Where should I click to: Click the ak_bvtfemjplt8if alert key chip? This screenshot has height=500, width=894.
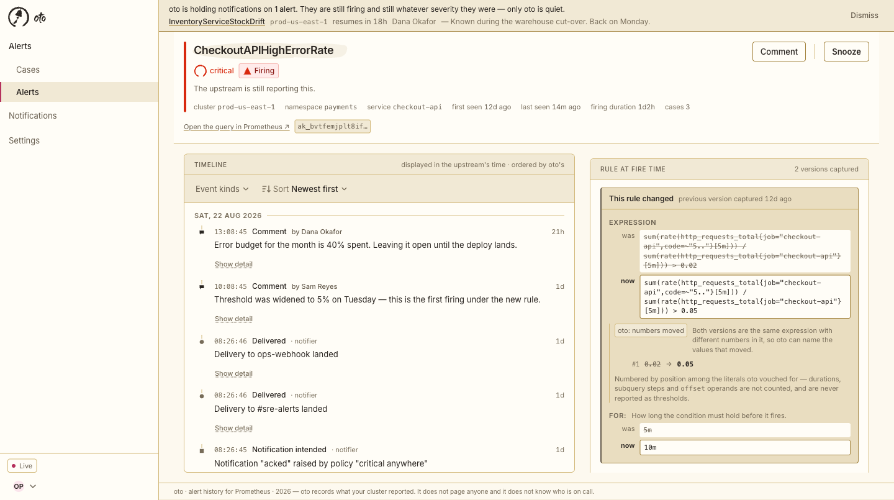click(x=333, y=127)
